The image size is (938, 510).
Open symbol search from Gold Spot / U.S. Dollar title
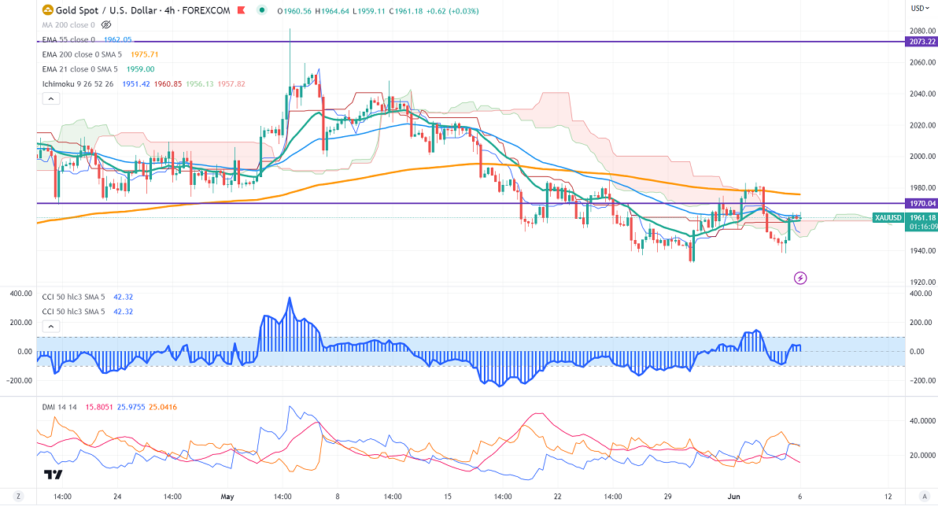(106, 10)
